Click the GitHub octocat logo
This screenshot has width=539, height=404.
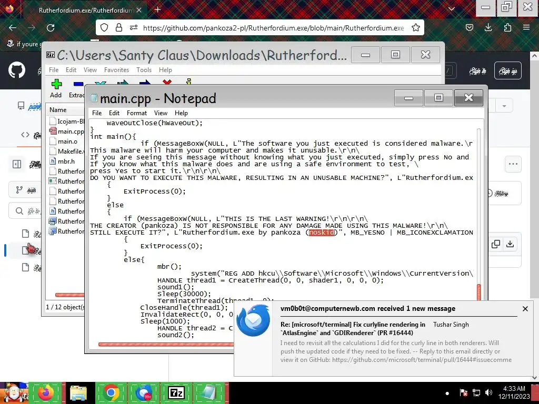click(16, 70)
